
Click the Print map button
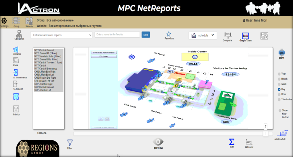(104, 56)
